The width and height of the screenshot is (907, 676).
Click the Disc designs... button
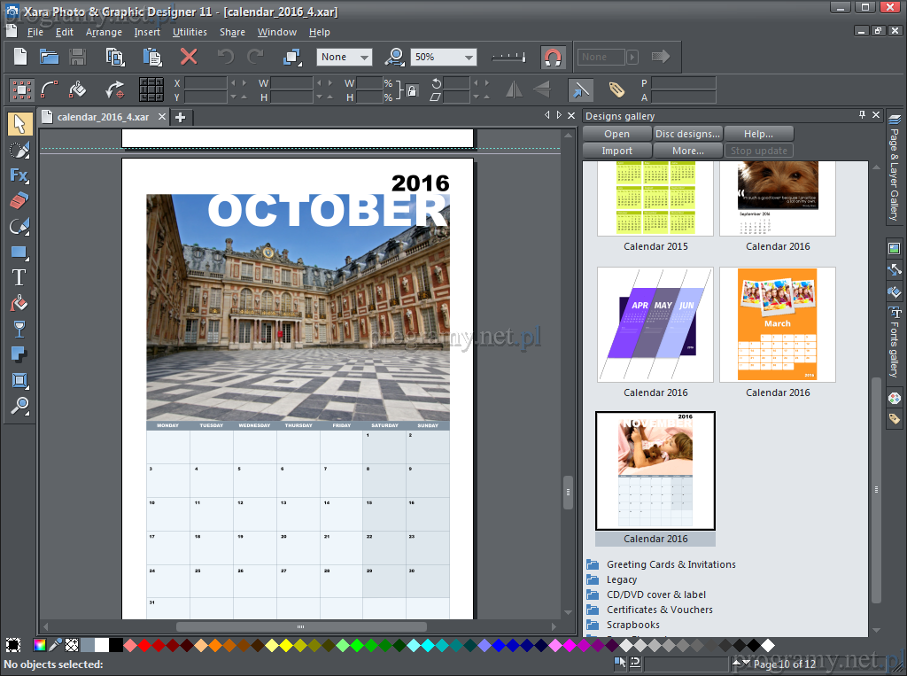pyautogui.click(x=687, y=134)
